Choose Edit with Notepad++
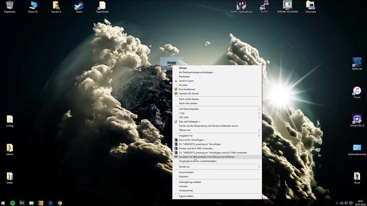 pos(217,121)
